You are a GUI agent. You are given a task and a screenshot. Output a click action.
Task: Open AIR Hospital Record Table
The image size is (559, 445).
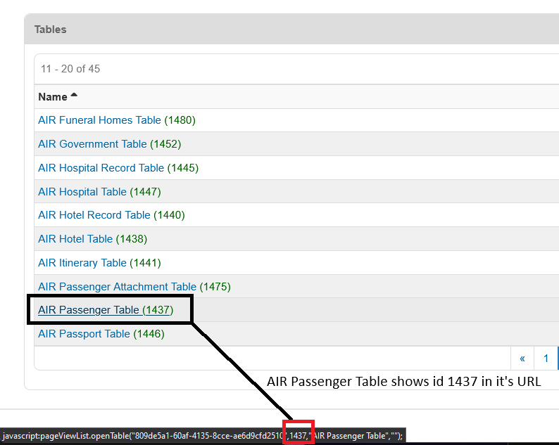tap(101, 168)
